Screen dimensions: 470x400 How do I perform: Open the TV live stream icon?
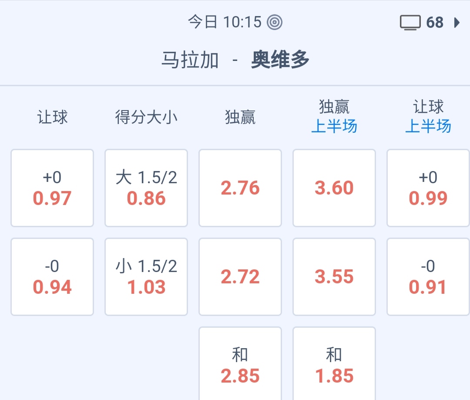coord(410,22)
